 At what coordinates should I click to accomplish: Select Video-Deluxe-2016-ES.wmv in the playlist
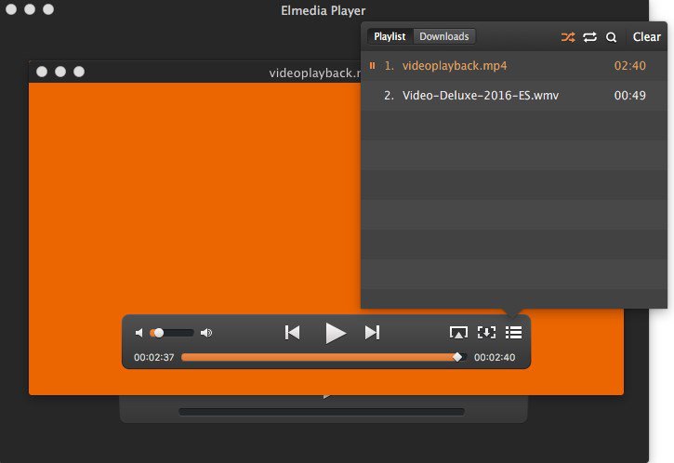(481, 96)
